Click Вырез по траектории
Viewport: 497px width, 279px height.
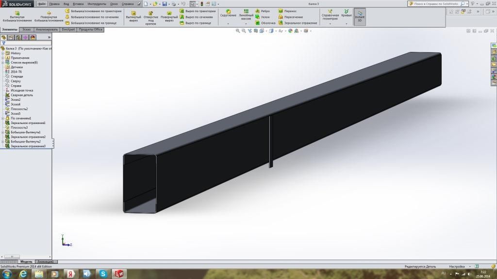pos(198,11)
